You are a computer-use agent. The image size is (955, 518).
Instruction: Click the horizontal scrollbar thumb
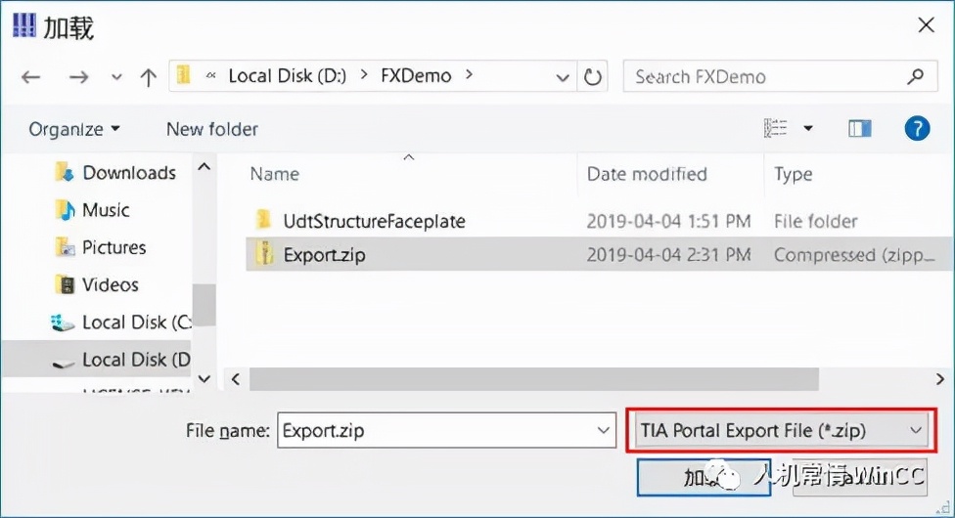coord(534,379)
